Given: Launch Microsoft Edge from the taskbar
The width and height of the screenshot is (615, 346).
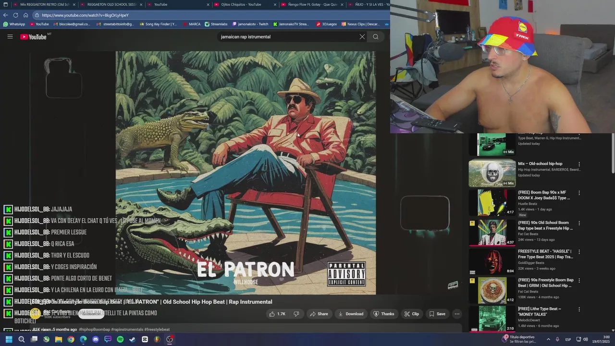Looking at the screenshot, I should coord(83,339).
